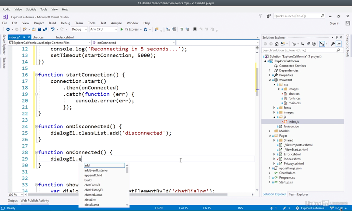Click the editor horizontal scrollbar thumb

click(127, 194)
